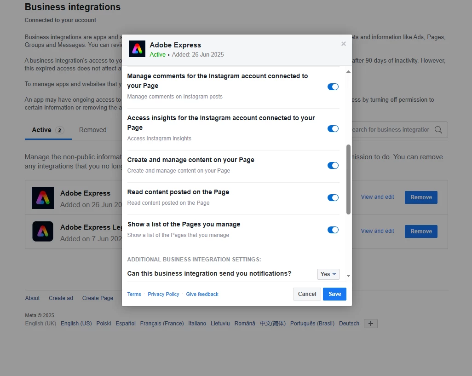Click the 'Business integrations' page heading
Viewport: 472px width, 376px height.
pyautogui.click(x=73, y=7)
